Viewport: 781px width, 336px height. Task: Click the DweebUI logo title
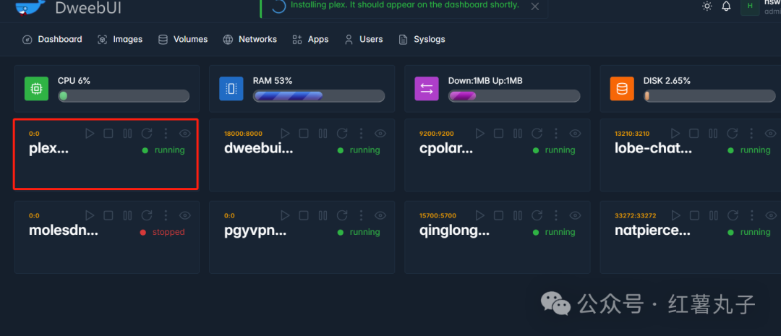pos(88,8)
